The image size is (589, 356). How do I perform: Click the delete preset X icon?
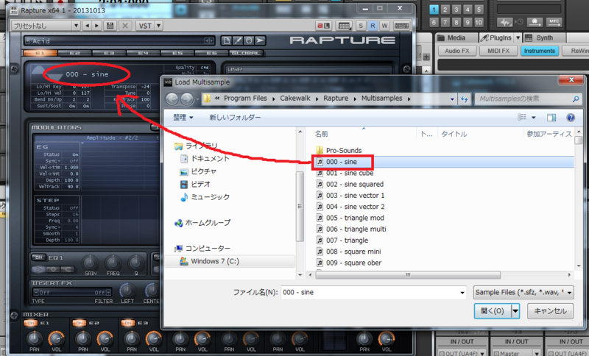click(125, 26)
